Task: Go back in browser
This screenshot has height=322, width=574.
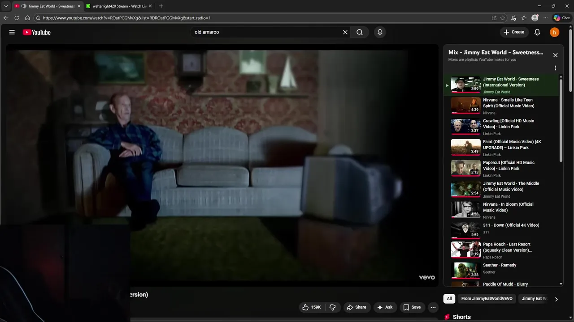Action: coord(6,18)
